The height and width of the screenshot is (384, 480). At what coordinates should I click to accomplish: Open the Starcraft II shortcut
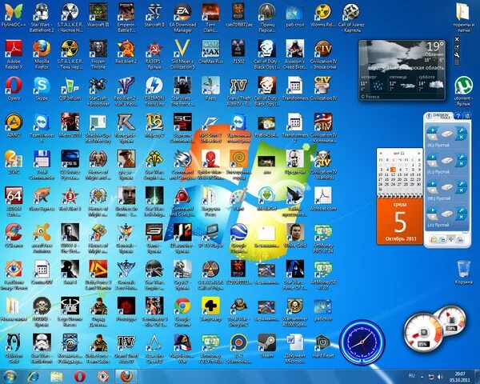point(154,16)
